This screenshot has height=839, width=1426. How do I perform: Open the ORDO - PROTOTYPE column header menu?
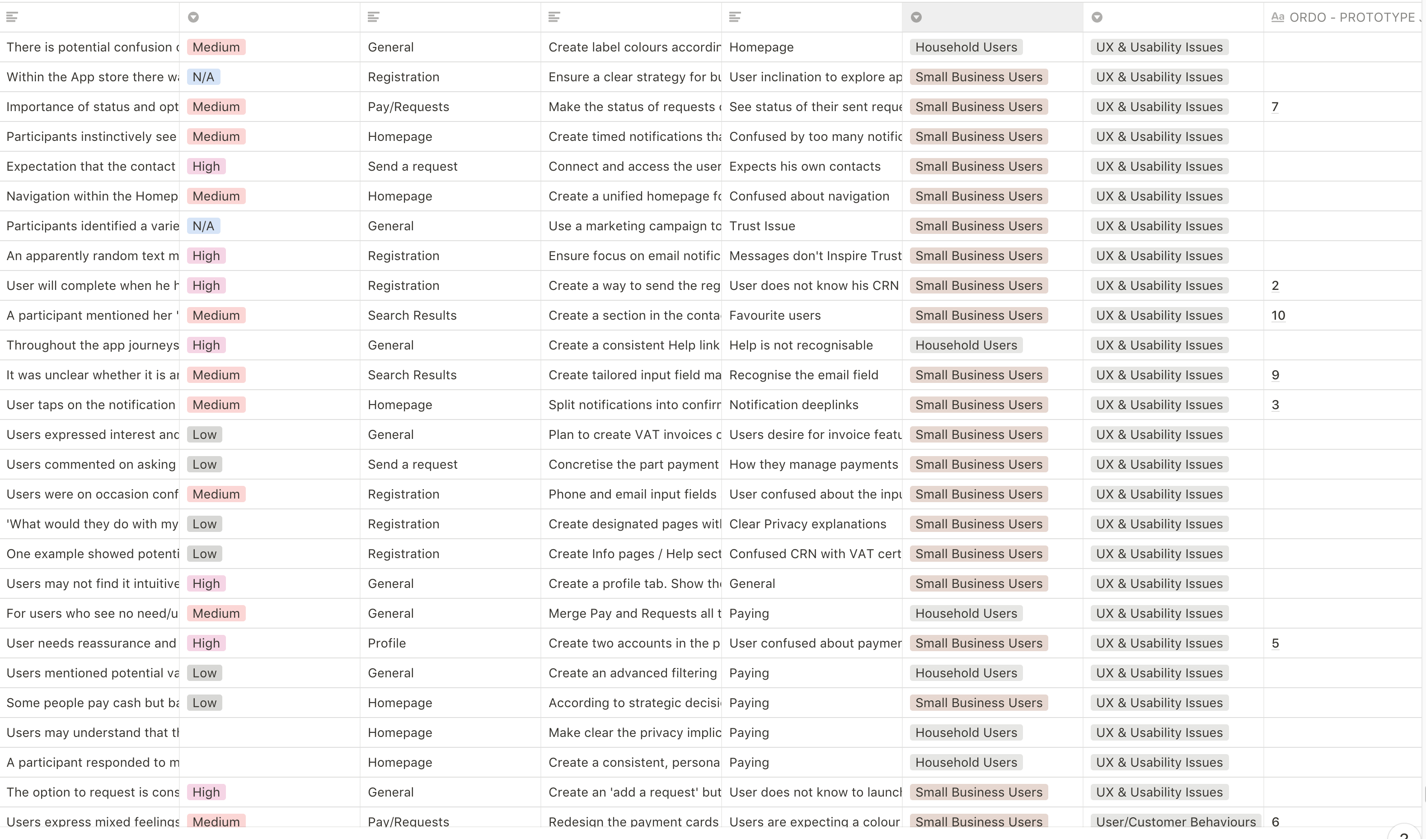(x=1345, y=17)
